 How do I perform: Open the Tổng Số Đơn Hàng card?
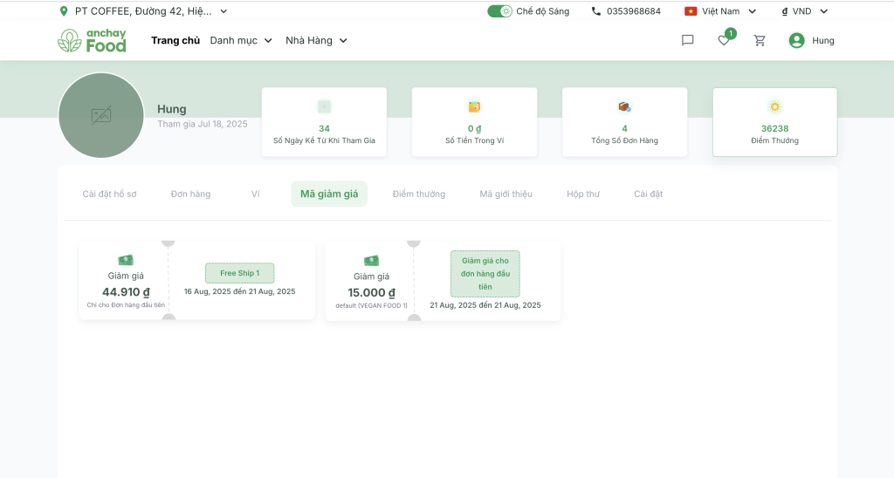624,122
